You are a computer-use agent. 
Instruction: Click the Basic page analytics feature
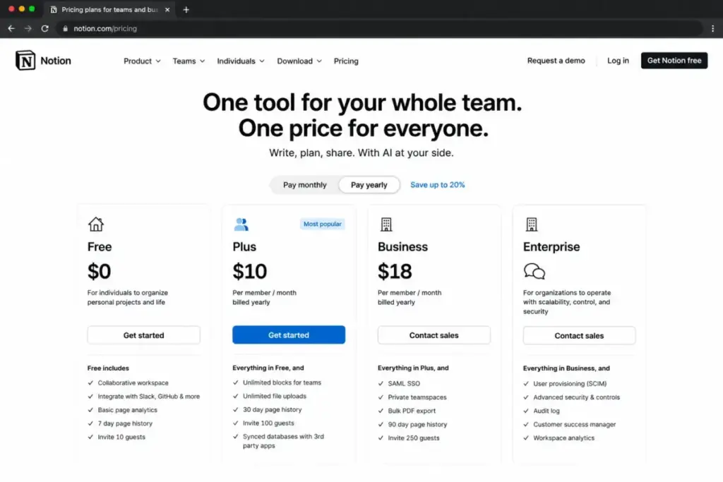[x=127, y=409]
